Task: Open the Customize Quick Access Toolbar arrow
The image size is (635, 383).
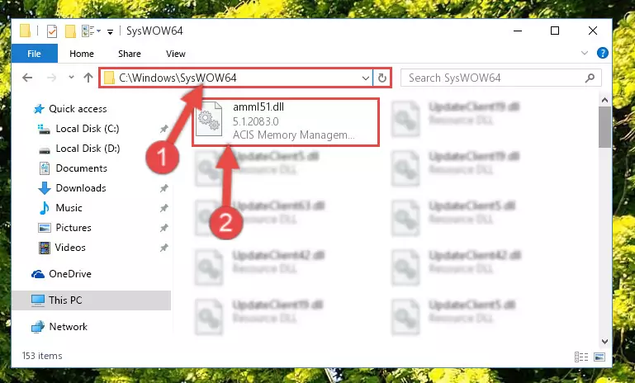Action: 110,32
